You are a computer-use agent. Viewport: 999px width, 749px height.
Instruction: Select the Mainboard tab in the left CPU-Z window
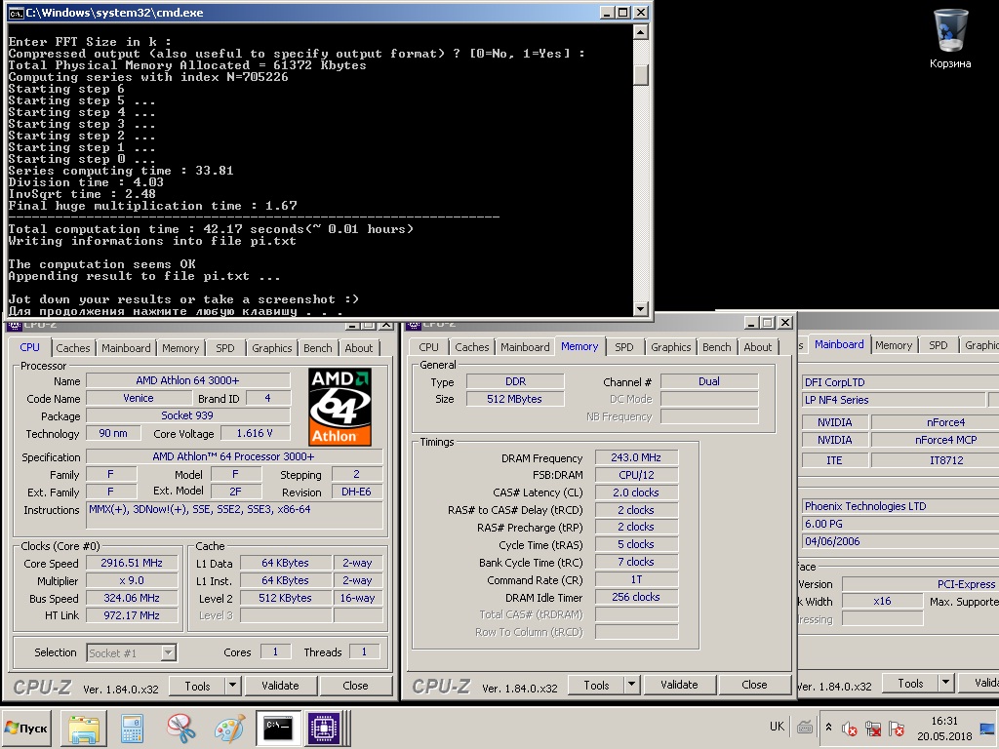(x=126, y=348)
